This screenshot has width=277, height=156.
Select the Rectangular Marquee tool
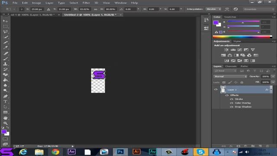coord(5,26)
